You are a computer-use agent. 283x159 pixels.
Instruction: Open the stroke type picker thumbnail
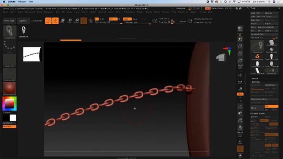[x=10, y=46]
